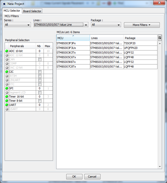The image size is (167, 183).
Task: Click the TSSOP20 package cell
Action: [x=140, y=43]
